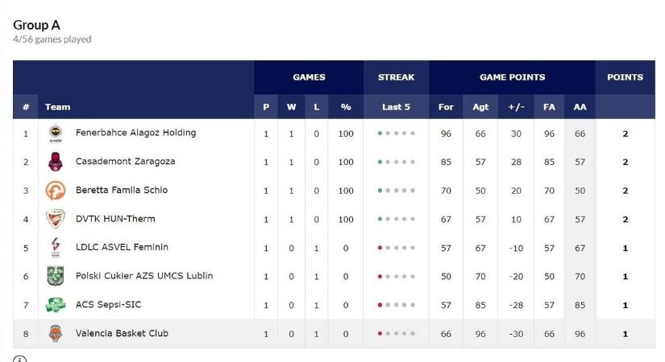Click the Beretta Famila Schio logo
The image size is (665, 362).
(56, 191)
